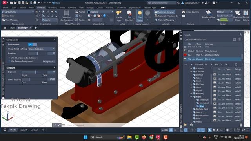Click the start tab hamburger menu icon

[x=5, y=28]
